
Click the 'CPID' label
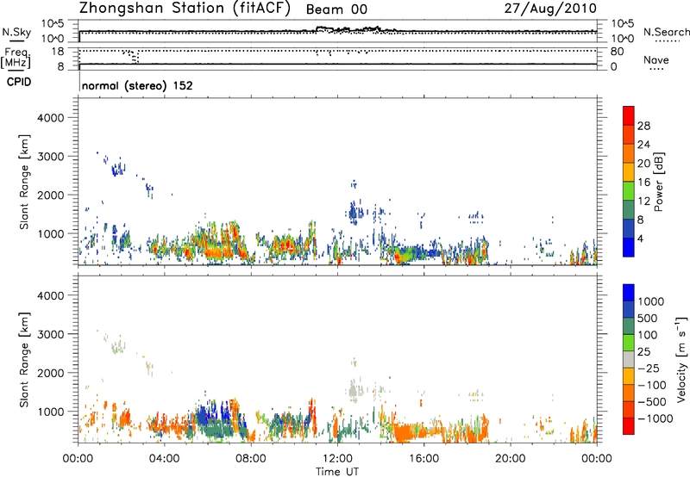(x=19, y=82)
